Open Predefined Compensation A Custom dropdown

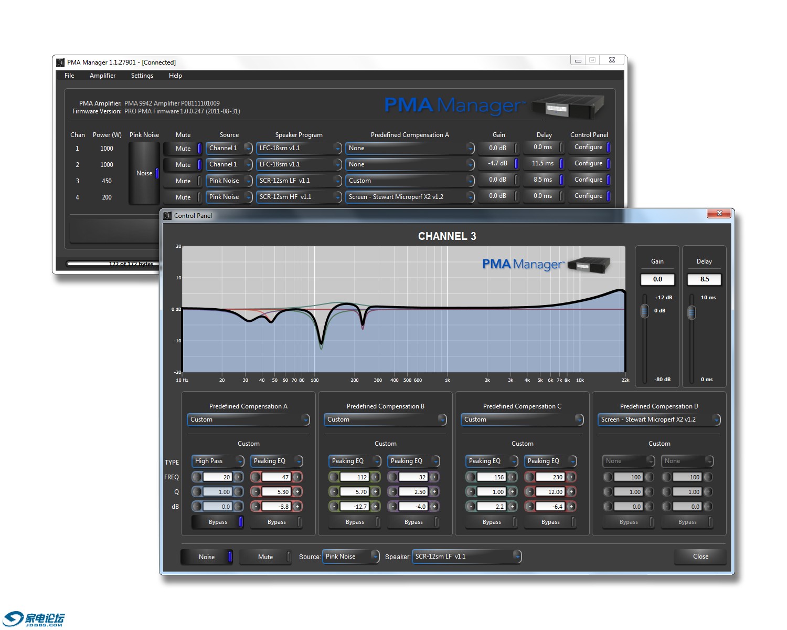248,419
